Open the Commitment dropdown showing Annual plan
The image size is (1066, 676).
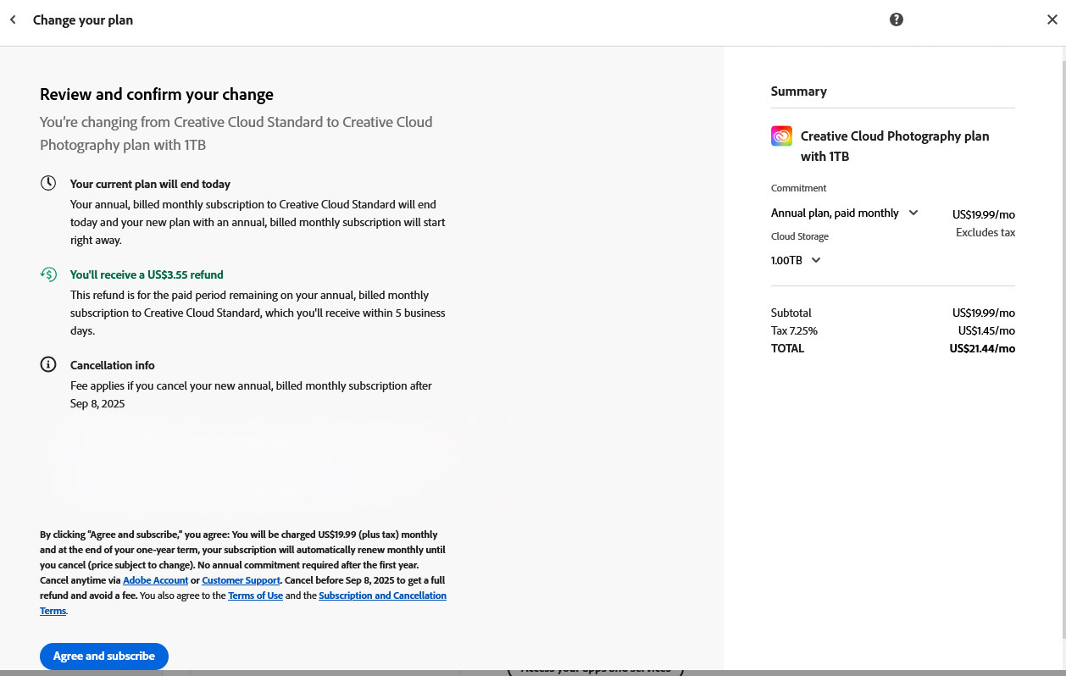coord(844,213)
